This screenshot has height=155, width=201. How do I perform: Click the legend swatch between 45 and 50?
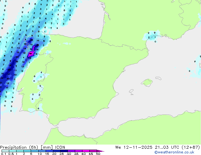93,151
